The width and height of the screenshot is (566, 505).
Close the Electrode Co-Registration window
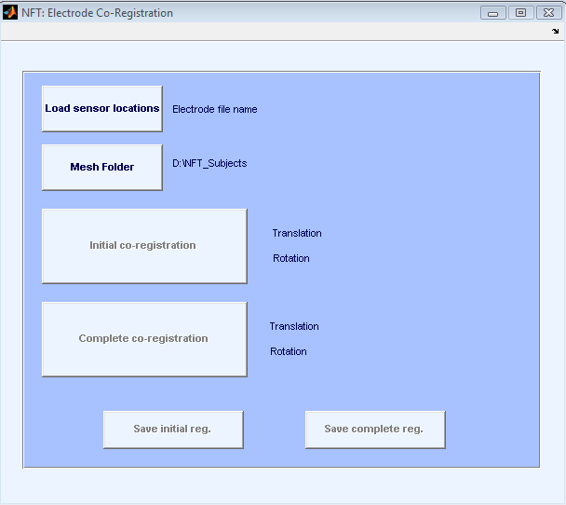546,13
